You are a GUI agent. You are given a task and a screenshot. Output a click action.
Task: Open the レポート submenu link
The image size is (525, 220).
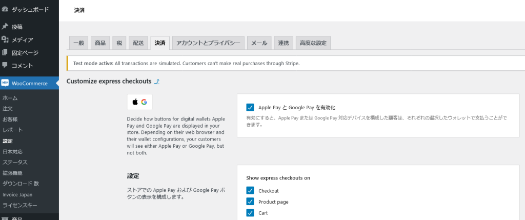coord(12,130)
